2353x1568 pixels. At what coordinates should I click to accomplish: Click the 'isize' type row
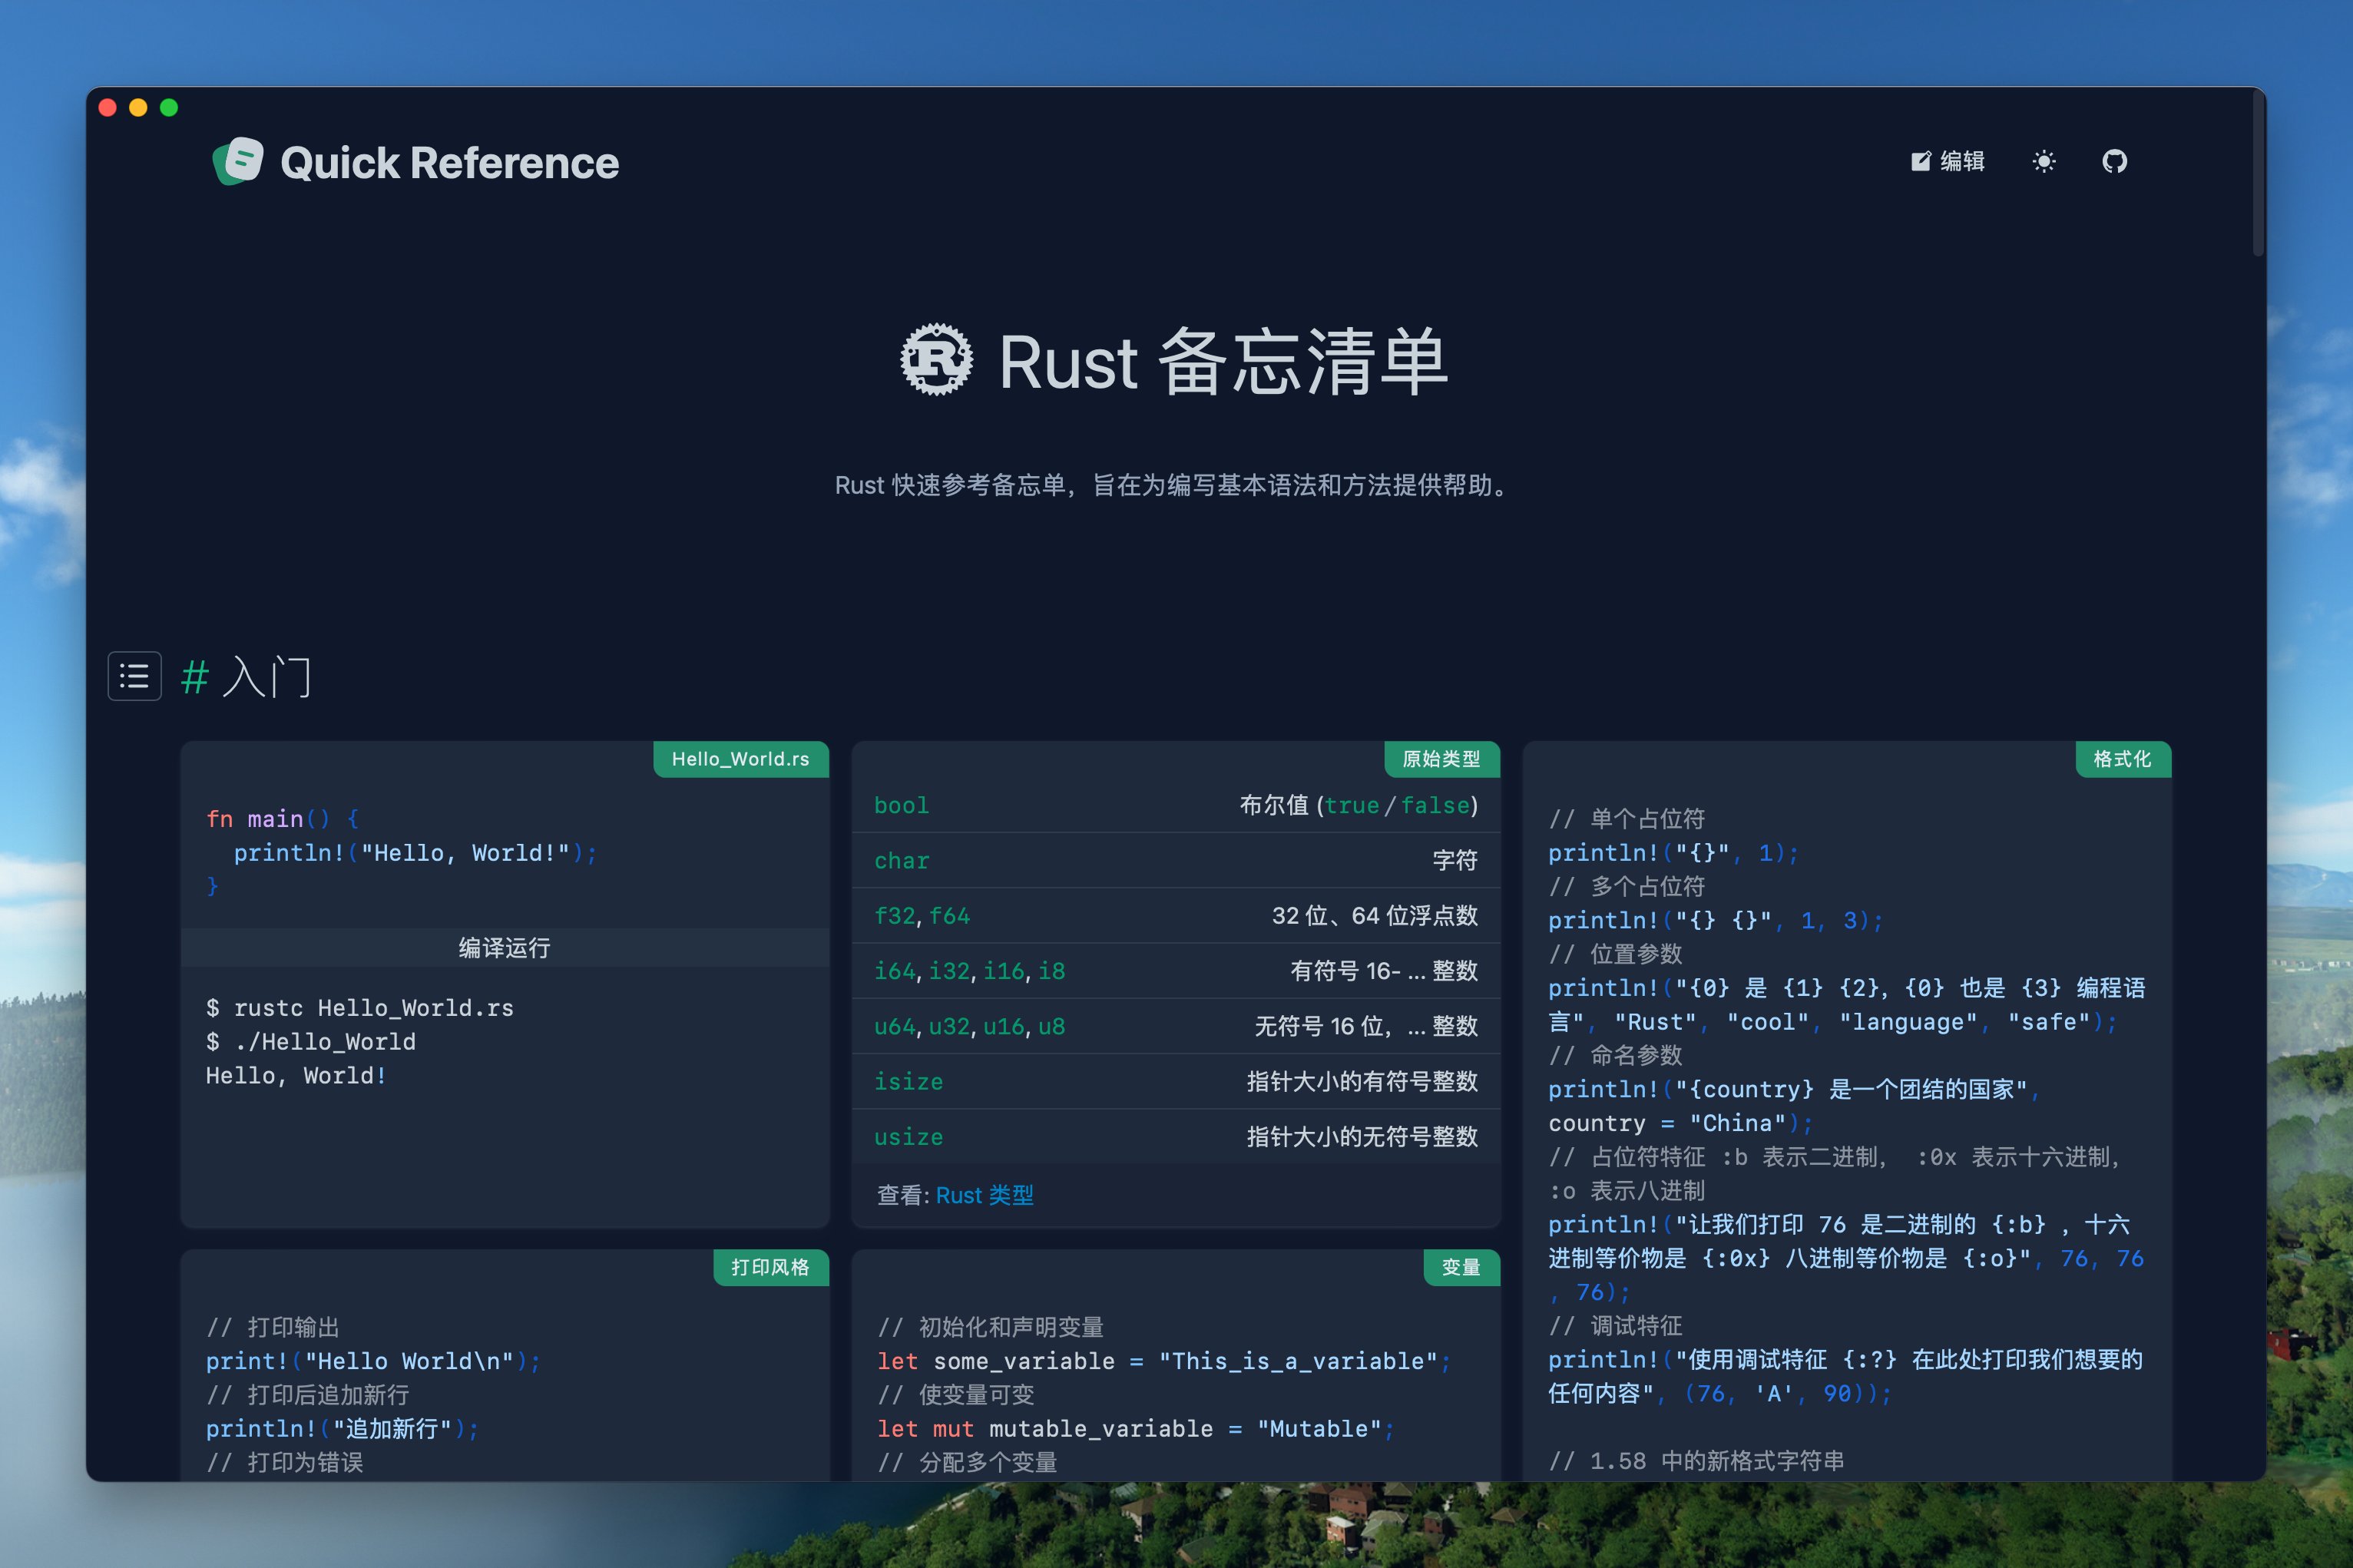pyautogui.click(x=1176, y=1081)
